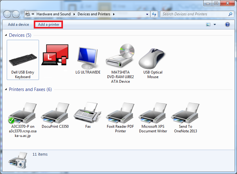Click the USB Optical Mouse label
The width and height of the screenshot is (237, 174).
pyautogui.click(x=153, y=74)
